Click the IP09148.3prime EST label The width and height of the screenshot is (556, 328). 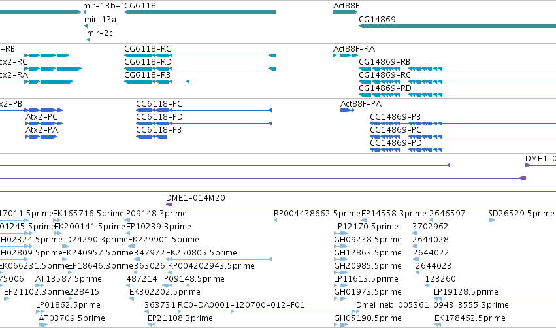pos(155,214)
